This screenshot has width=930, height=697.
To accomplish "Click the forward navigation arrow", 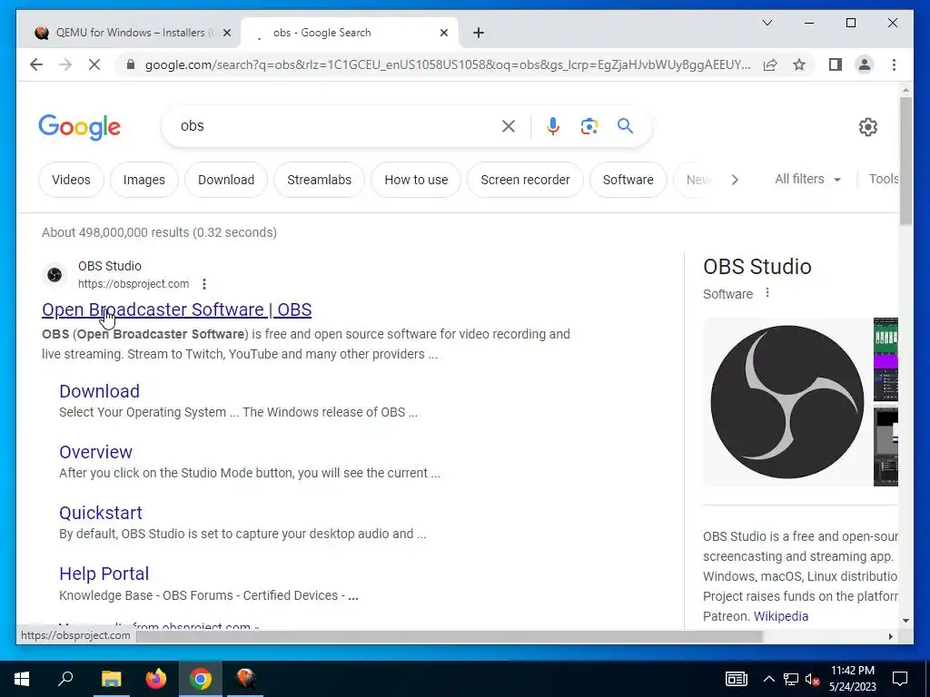I will point(65,64).
